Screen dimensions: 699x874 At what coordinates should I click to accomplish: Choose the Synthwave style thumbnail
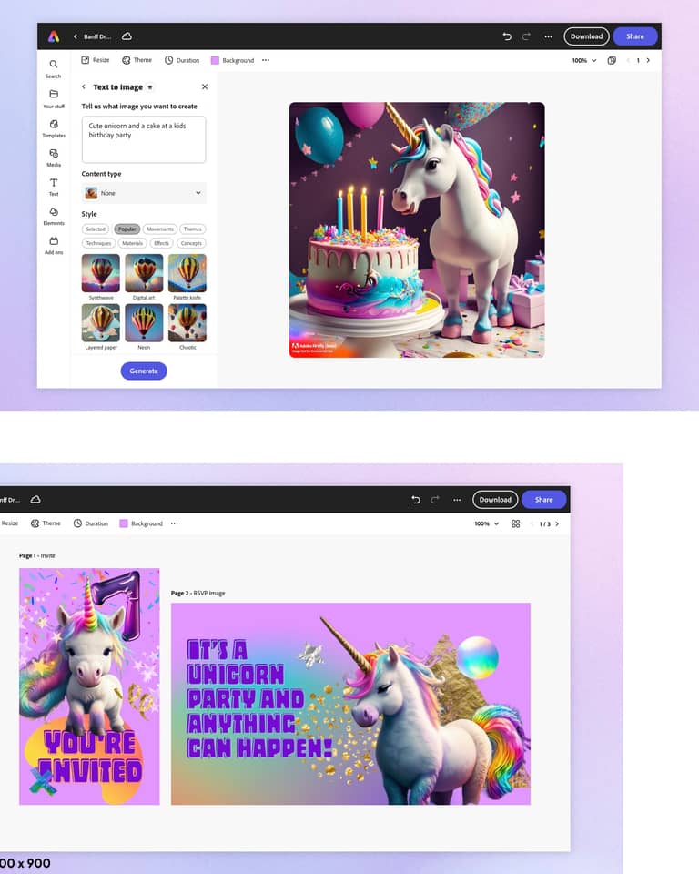click(100, 272)
